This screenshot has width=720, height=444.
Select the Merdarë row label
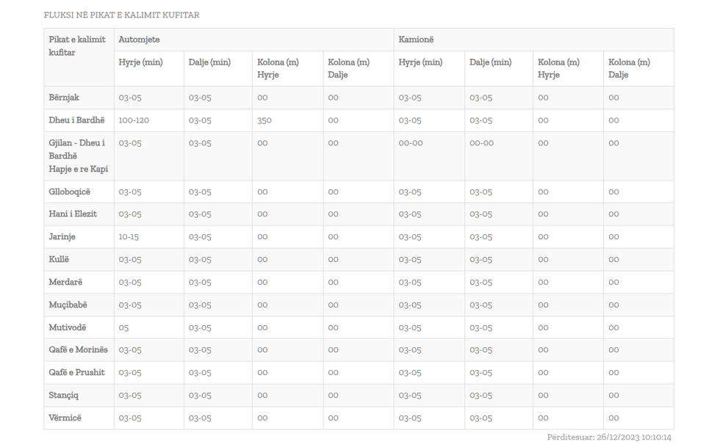tap(65, 283)
